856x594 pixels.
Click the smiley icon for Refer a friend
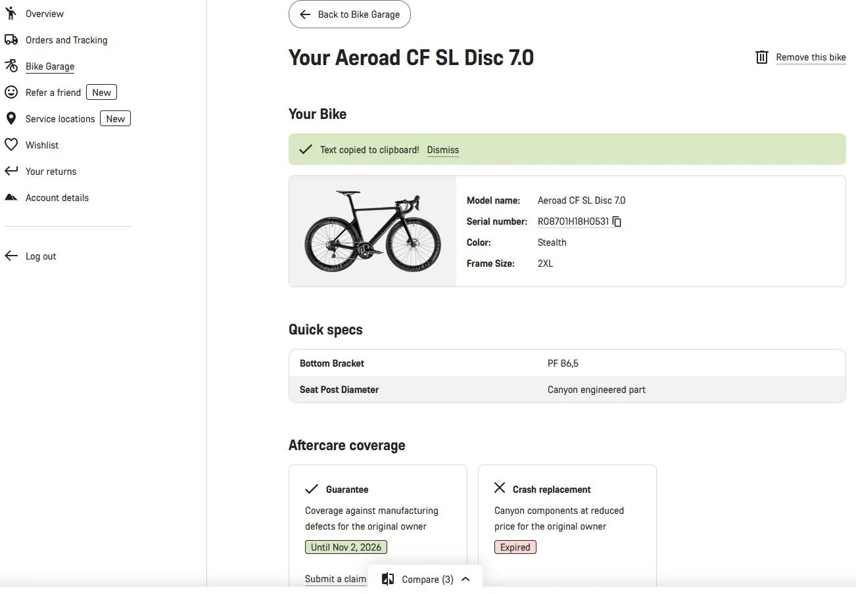pos(11,93)
